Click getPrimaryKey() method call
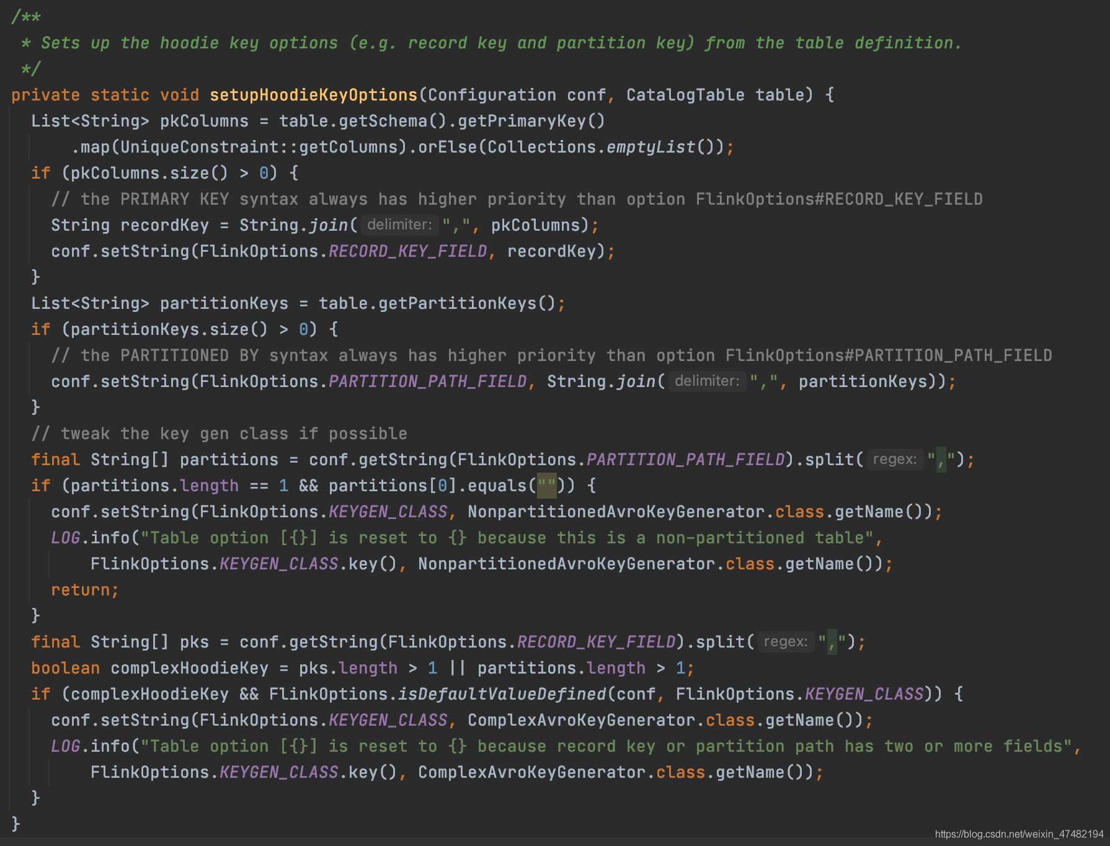Image resolution: width=1110 pixels, height=846 pixels. [531, 121]
